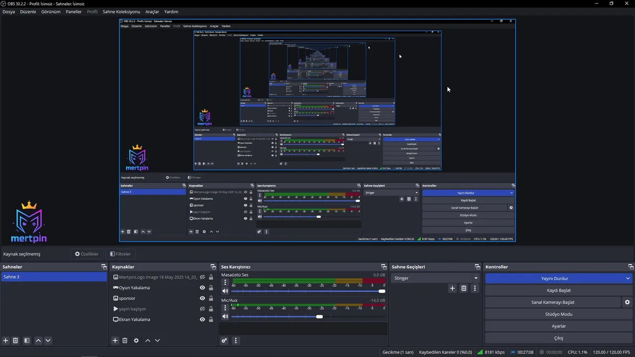Open the Yardım menu
Screen dimensions: 635x357
171,11
